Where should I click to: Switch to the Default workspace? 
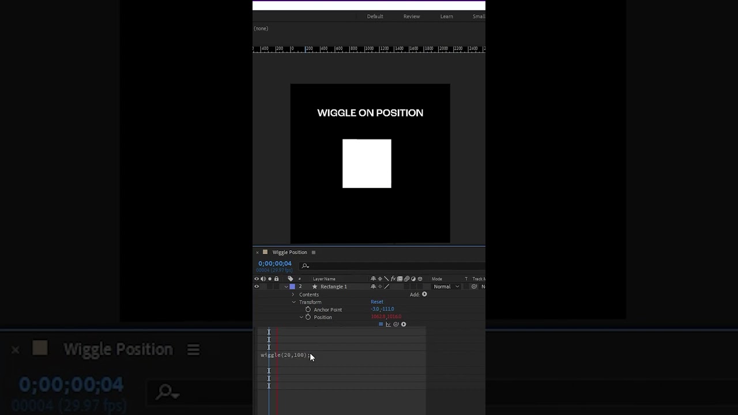click(375, 16)
